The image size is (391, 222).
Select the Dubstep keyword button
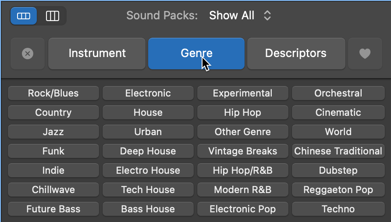coord(338,170)
